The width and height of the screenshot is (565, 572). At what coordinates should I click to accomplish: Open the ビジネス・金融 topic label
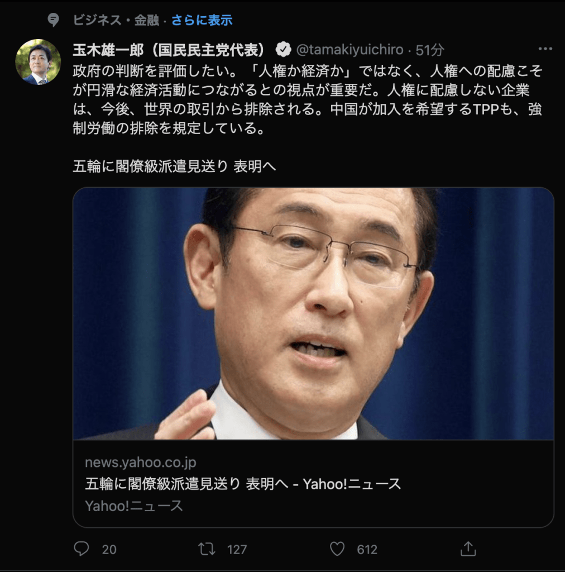tap(116, 20)
